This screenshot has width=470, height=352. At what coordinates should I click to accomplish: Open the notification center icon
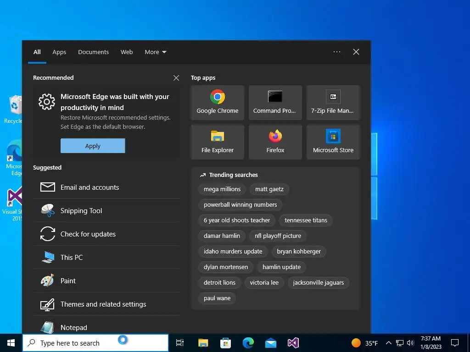(455, 343)
